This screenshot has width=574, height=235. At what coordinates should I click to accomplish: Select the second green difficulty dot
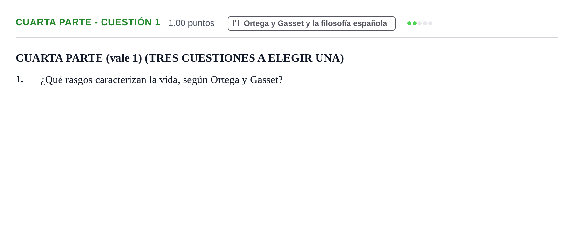point(415,23)
